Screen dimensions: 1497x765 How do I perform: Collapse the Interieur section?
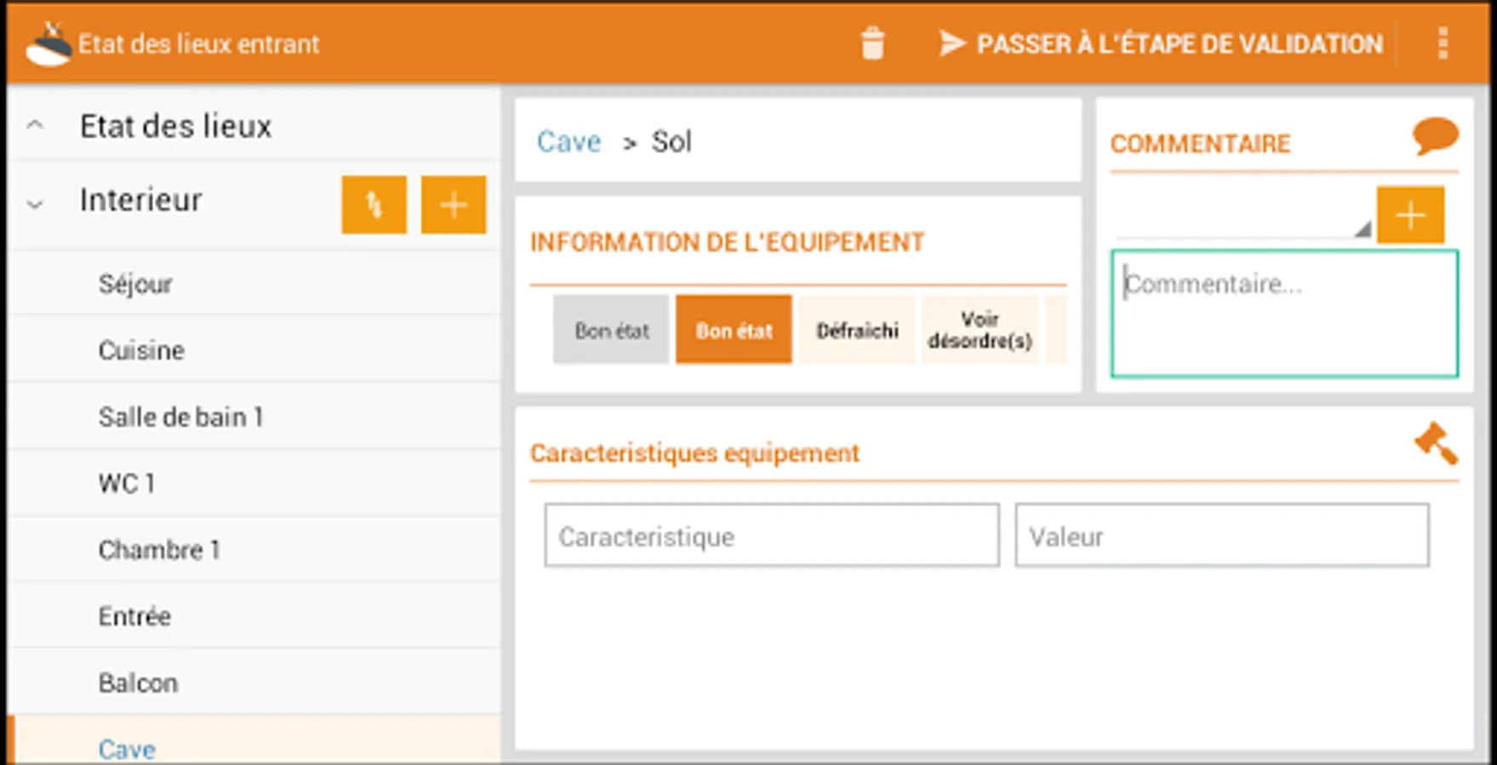(34, 201)
